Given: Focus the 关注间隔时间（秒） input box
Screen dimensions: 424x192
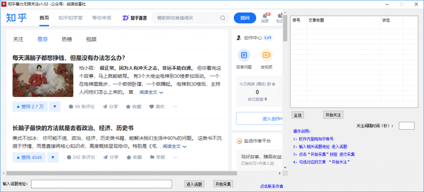Looking at the screenshot, I should [x=407, y=125].
